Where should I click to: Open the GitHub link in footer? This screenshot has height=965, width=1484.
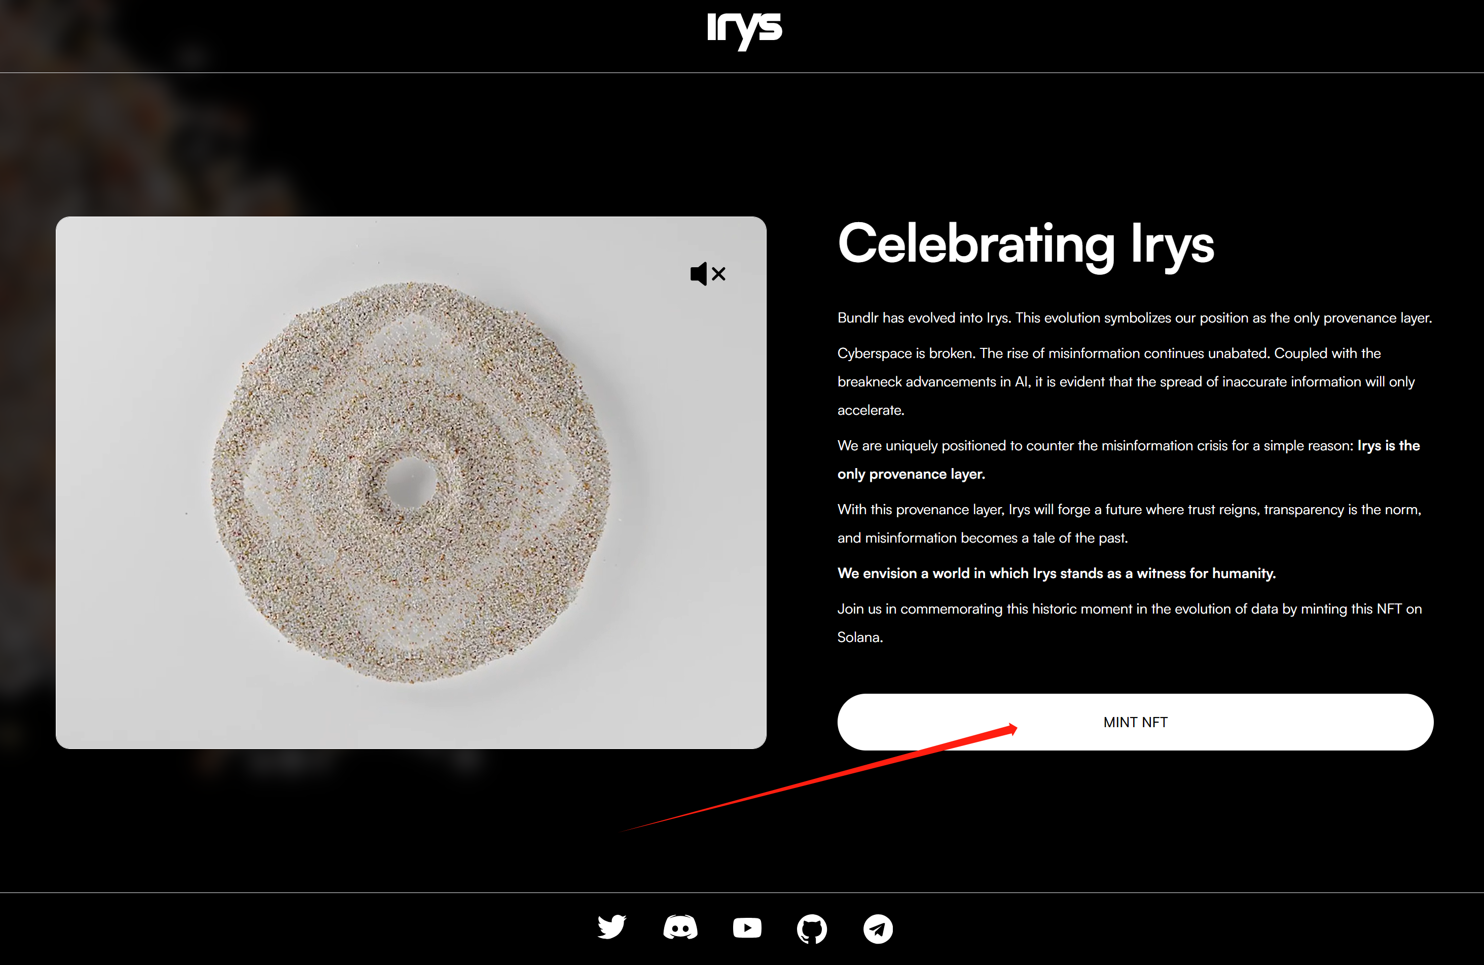(812, 929)
